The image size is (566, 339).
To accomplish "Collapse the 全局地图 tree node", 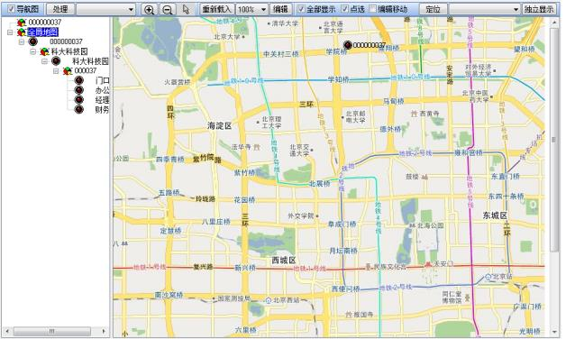I will pos(10,32).
